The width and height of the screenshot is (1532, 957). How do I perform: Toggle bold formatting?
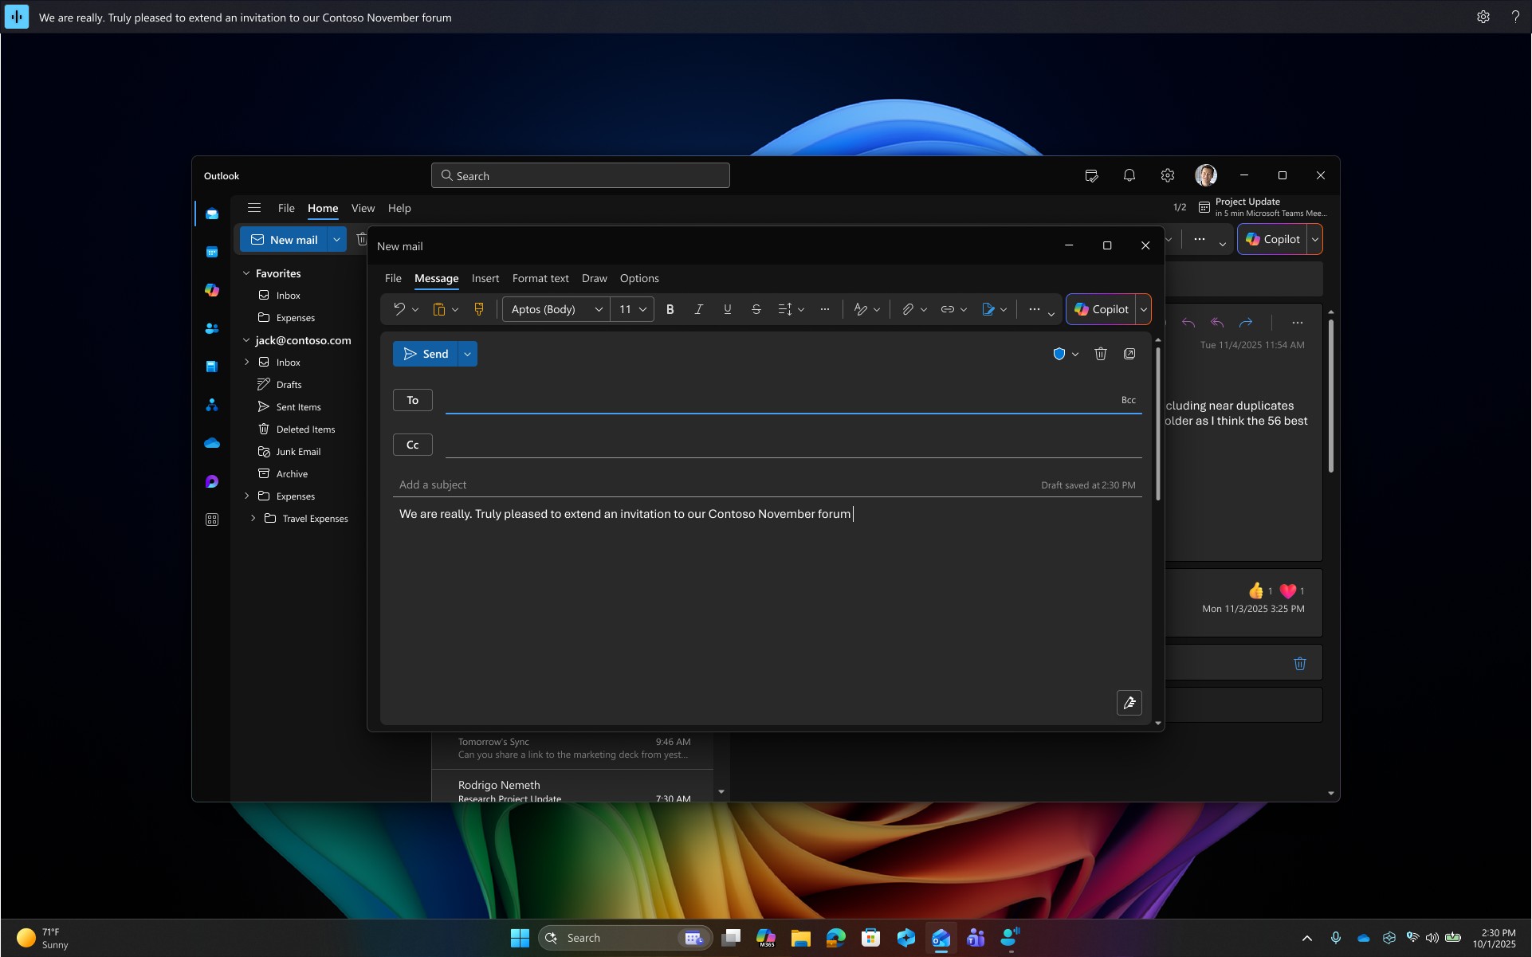pos(670,309)
